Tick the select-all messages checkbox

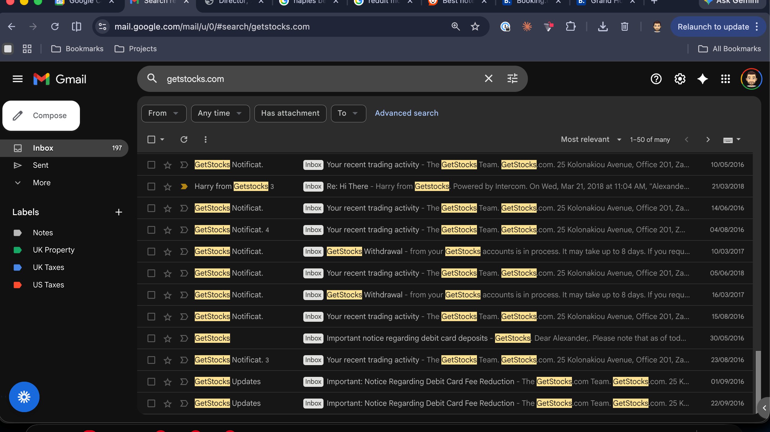[x=151, y=139]
